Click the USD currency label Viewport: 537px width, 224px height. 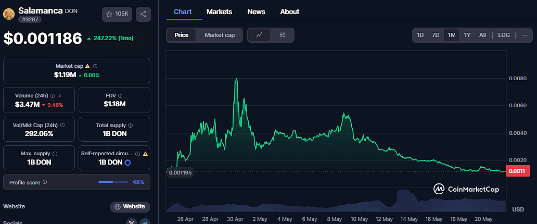(518, 209)
